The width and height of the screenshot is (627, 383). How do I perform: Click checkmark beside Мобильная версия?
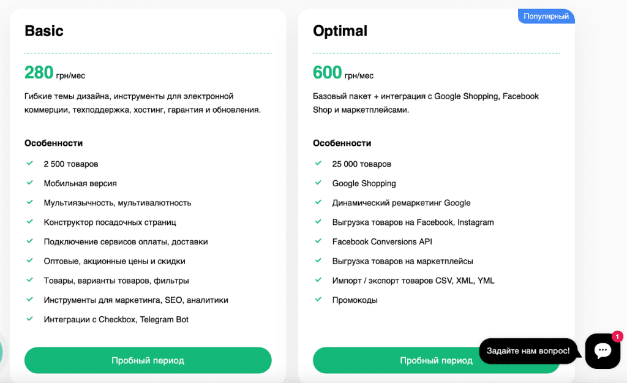(x=29, y=183)
